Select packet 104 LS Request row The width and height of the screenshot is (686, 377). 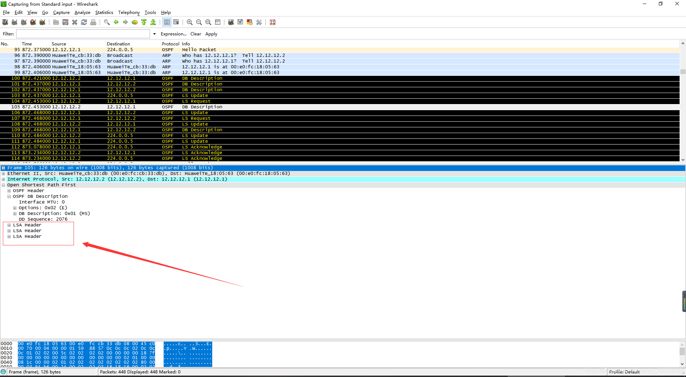click(339, 101)
